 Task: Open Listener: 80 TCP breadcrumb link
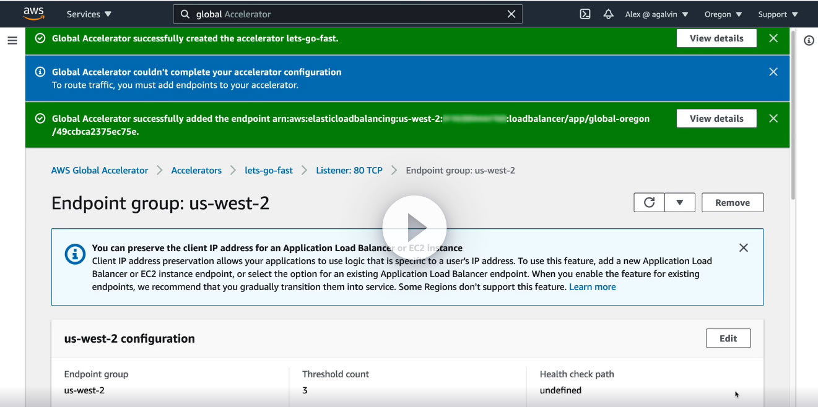tap(349, 170)
